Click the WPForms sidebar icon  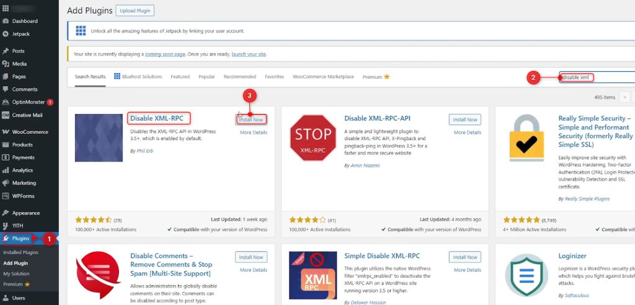[x=5, y=196]
